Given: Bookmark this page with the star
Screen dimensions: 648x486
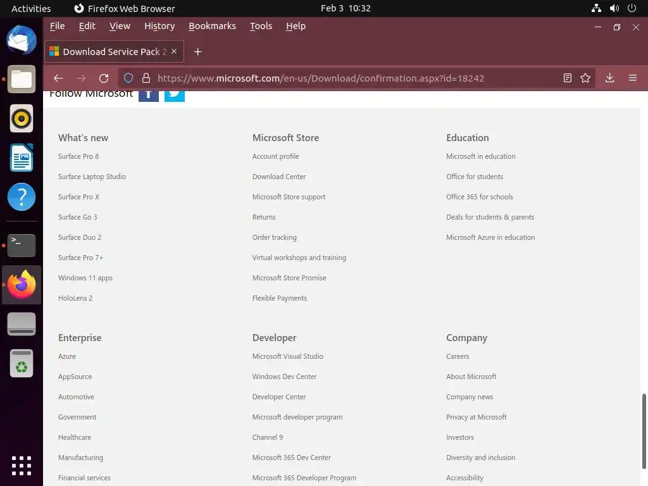Looking at the screenshot, I should [585, 78].
